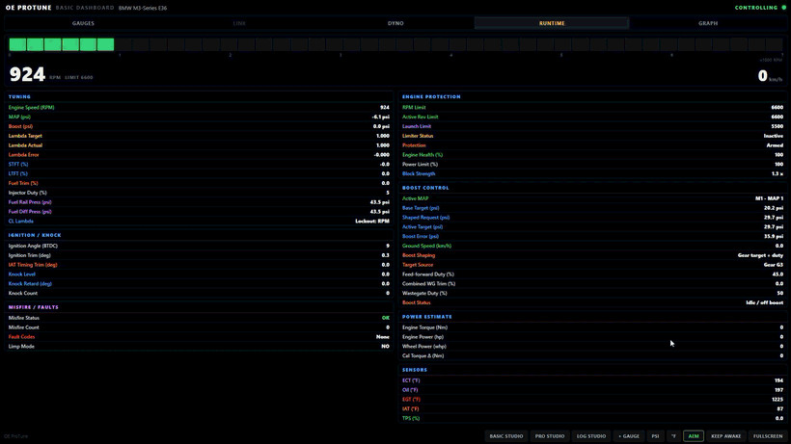Image resolution: width=791 pixels, height=444 pixels.
Task: Click the green Controlling status indicator dot
Action: [x=784, y=8]
